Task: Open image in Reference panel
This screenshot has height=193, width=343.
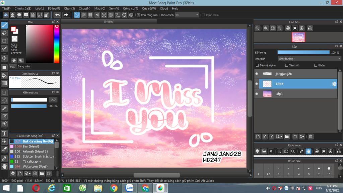Action: (x=264, y=151)
